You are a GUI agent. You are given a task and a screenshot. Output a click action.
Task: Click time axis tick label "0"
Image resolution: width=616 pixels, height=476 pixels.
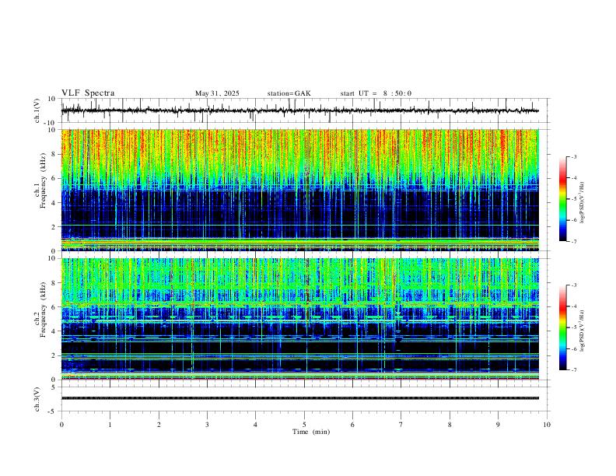(x=61, y=425)
